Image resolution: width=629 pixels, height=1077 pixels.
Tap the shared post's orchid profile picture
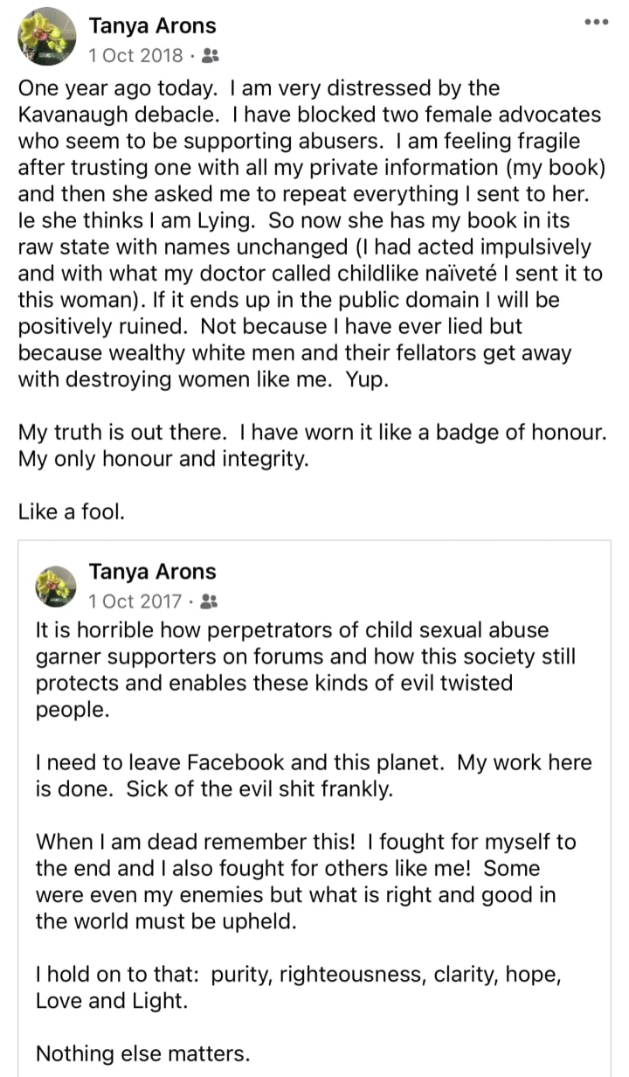tap(57, 587)
